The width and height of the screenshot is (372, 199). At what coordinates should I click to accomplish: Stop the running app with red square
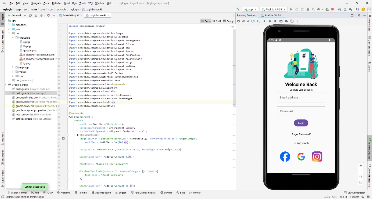[x=332, y=9]
